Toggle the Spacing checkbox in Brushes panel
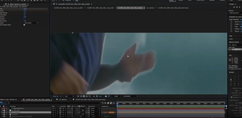The height and width of the screenshot is (118, 242). point(232,97)
